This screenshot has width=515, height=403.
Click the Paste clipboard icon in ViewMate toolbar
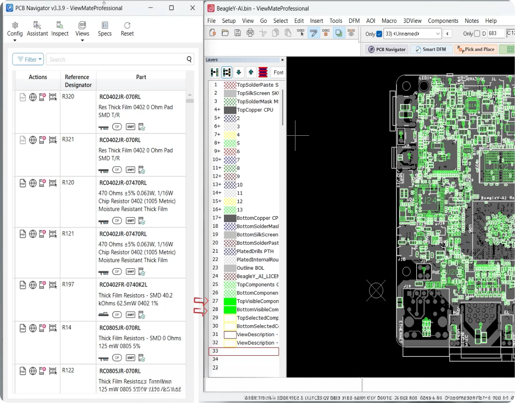coord(288,33)
